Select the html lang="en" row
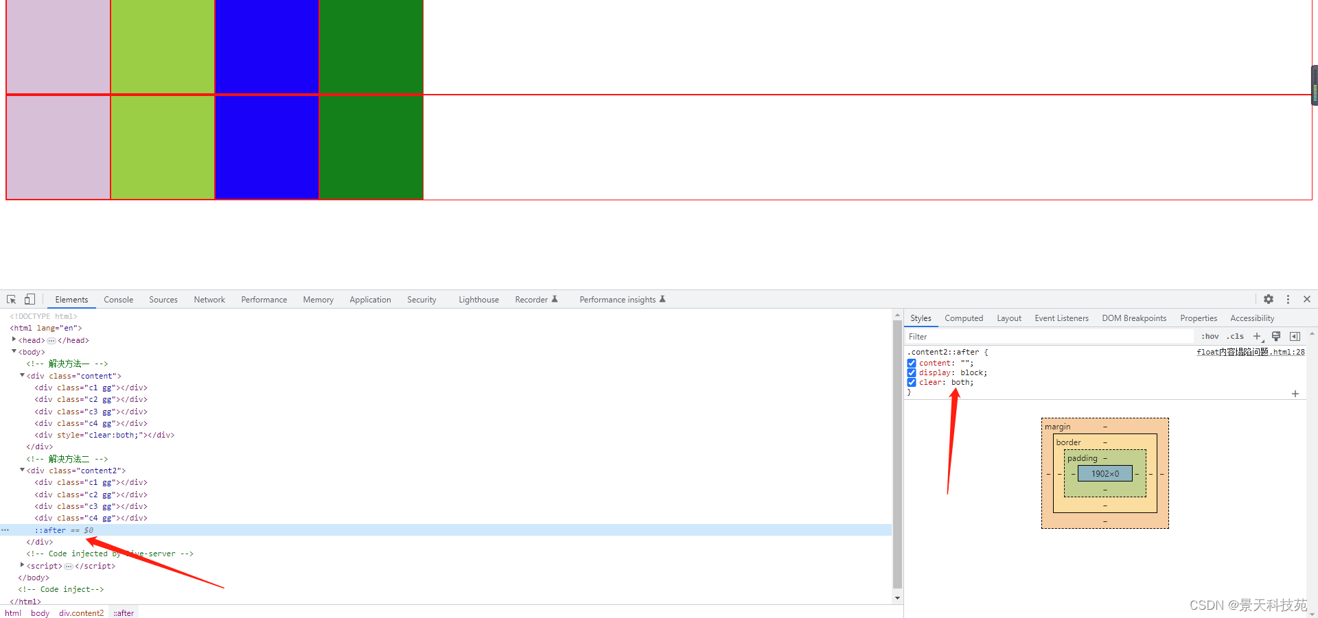 pyautogui.click(x=45, y=328)
